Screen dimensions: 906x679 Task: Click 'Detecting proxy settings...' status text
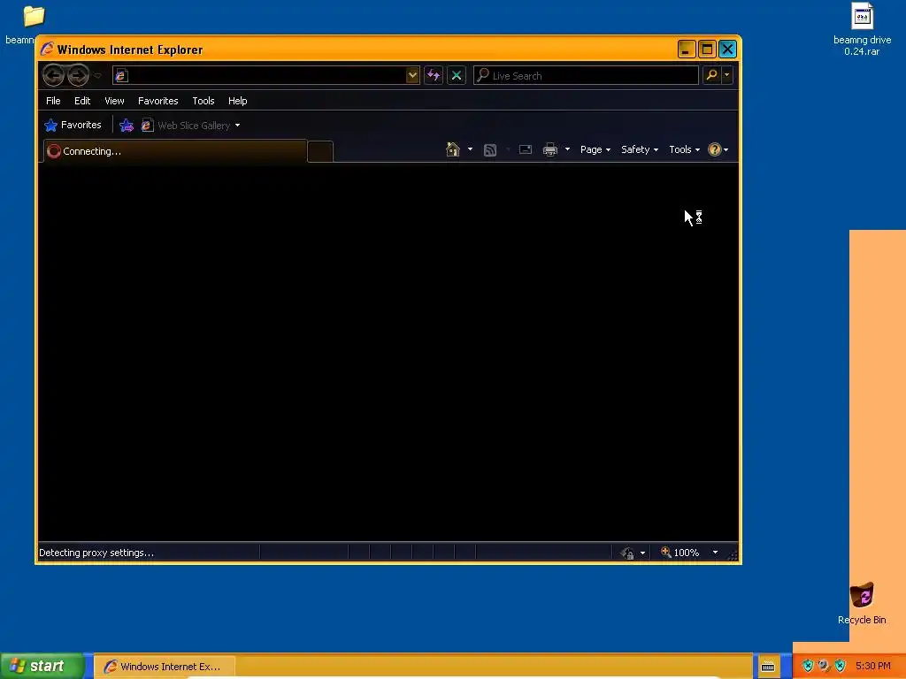(96, 553)
